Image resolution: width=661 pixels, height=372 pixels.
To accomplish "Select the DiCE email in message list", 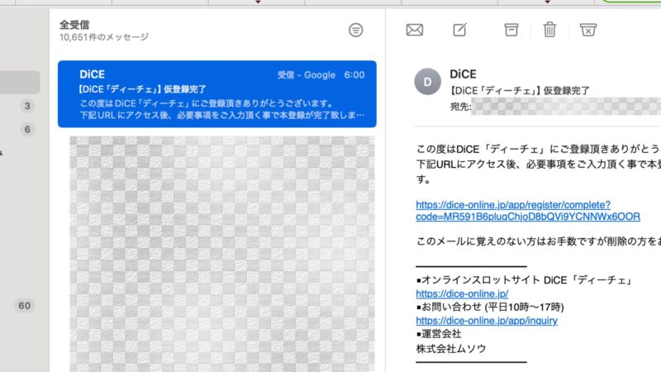I will click(216, 94).
